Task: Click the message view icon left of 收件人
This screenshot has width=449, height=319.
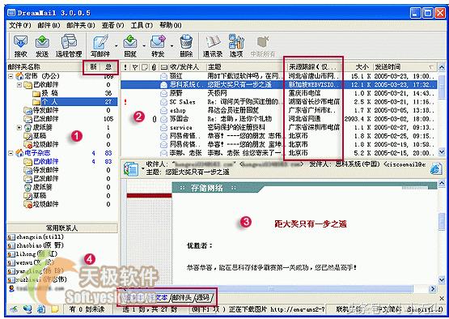Action: pyautogui.click(x=131, y=168)
